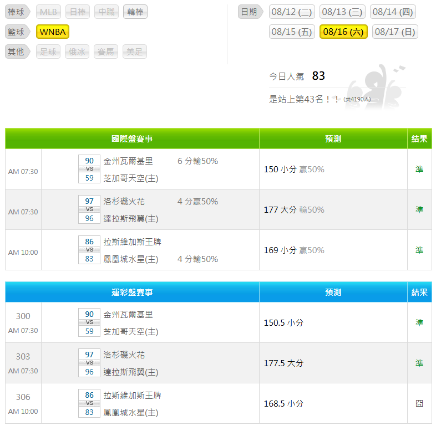436x426 pixels.
Task: Switch to date 08/12 (二)
Action: 292,12
